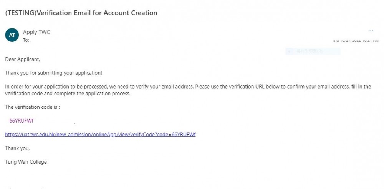The height and width of the screenshot is (189, 384).
Task: Click the email subject title text
Action: [81, 13]
